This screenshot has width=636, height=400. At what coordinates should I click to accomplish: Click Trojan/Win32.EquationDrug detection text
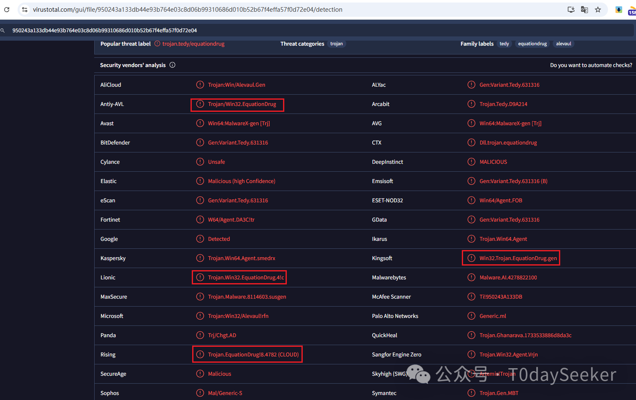coord(242,104)
